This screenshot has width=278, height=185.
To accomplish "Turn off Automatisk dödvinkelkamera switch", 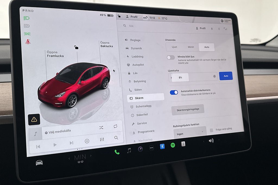I will [174, 92].
